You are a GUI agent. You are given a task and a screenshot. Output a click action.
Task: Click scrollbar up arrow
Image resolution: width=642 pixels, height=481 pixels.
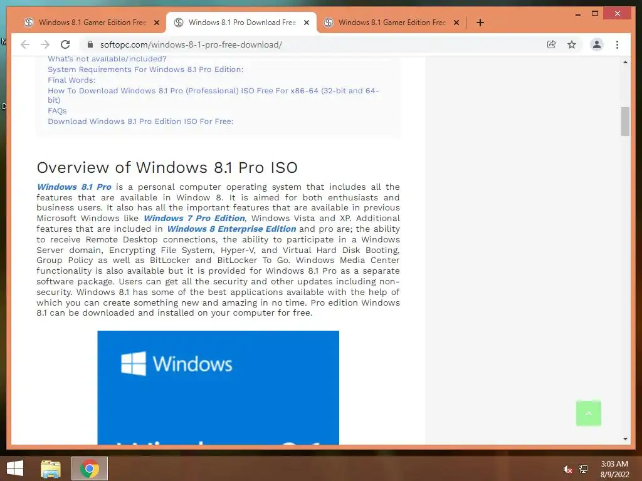click(x=625, y=62)
